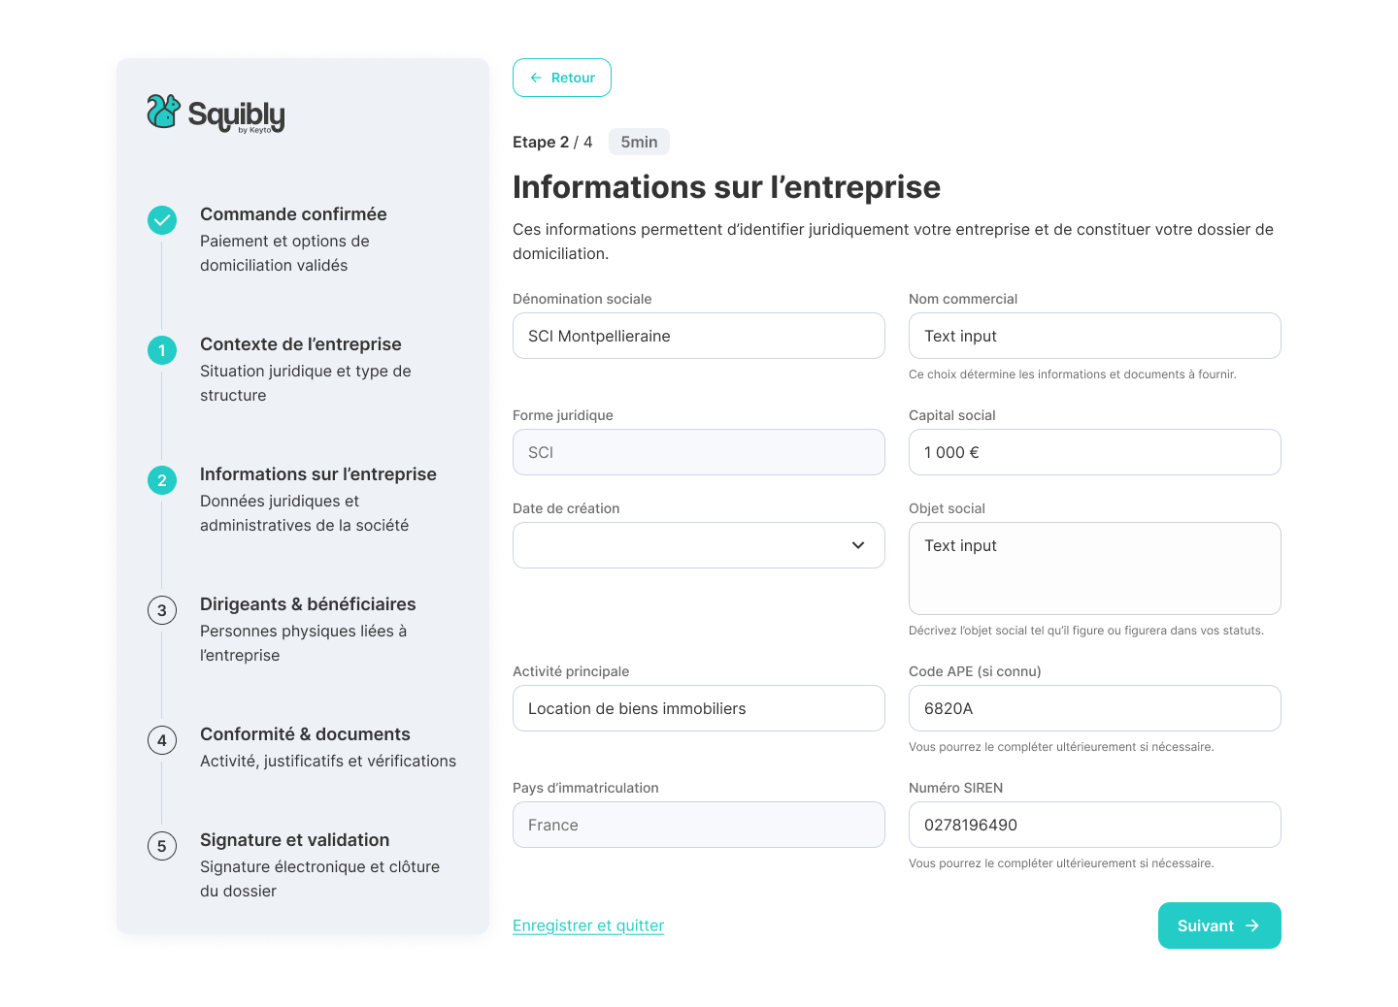Click the green checkmark step icon
The width and height of the screenshot is (1398, 1007).
tap(162, 220)
